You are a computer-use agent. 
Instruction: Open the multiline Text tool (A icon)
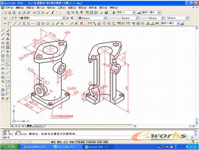[3, 98]
